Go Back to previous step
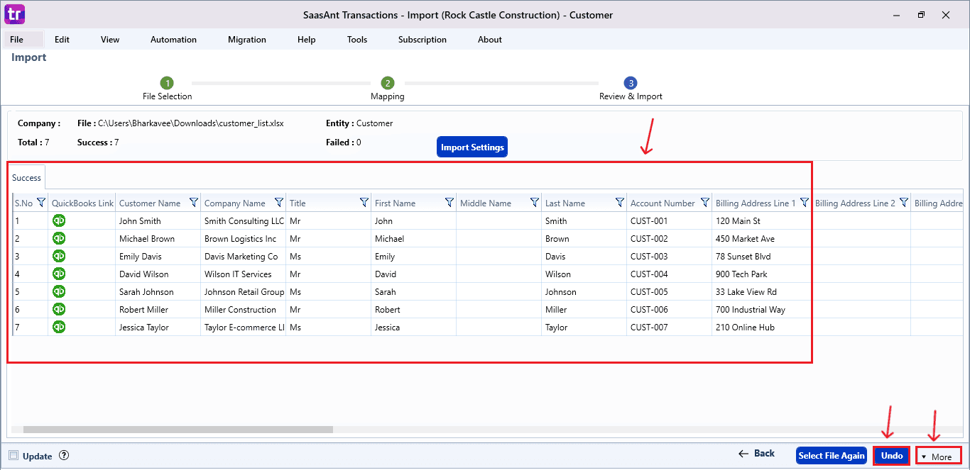 [757, 453]
